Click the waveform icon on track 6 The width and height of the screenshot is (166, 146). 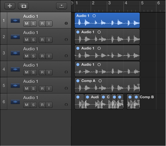(x=15, y=102)
